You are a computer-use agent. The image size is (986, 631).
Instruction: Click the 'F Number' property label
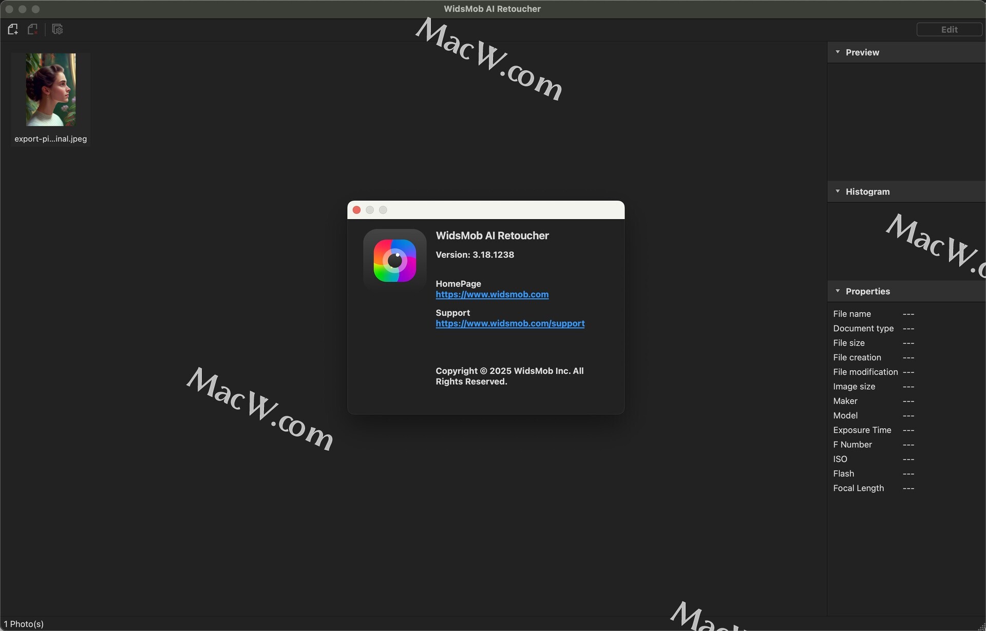tap(852, 445)
